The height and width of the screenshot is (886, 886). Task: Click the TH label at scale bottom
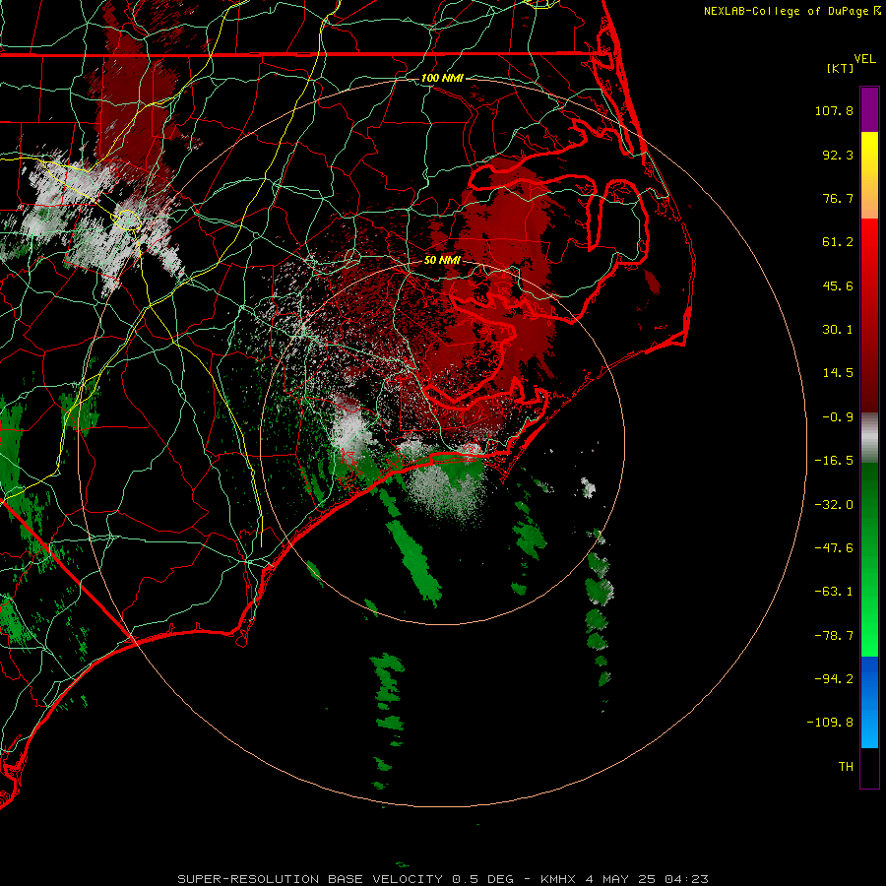[x=846, y=766]
